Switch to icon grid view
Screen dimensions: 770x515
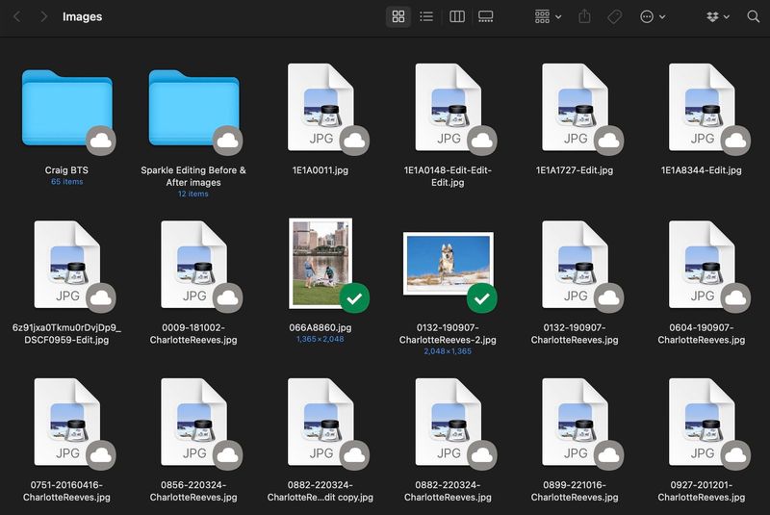click(x=398, y=16)
